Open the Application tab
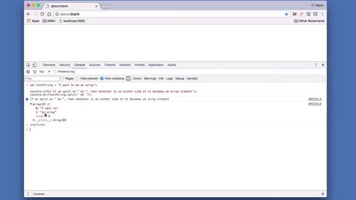This screenshot has height=200, width=356. (156, 65)
